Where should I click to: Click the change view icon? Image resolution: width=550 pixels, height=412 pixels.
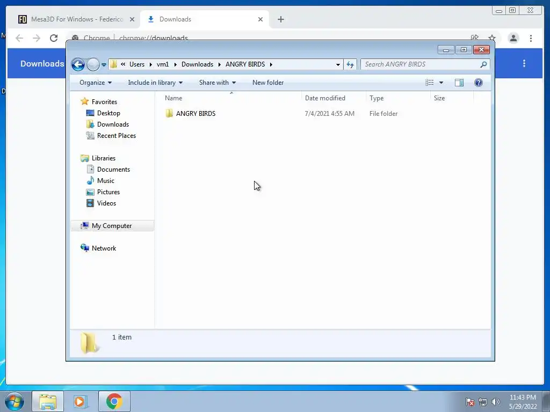point(429,83)
